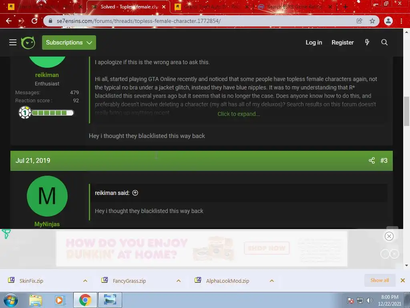410x308 pixels.
Task: Open a new browser tab
Action: pos(345,7)
